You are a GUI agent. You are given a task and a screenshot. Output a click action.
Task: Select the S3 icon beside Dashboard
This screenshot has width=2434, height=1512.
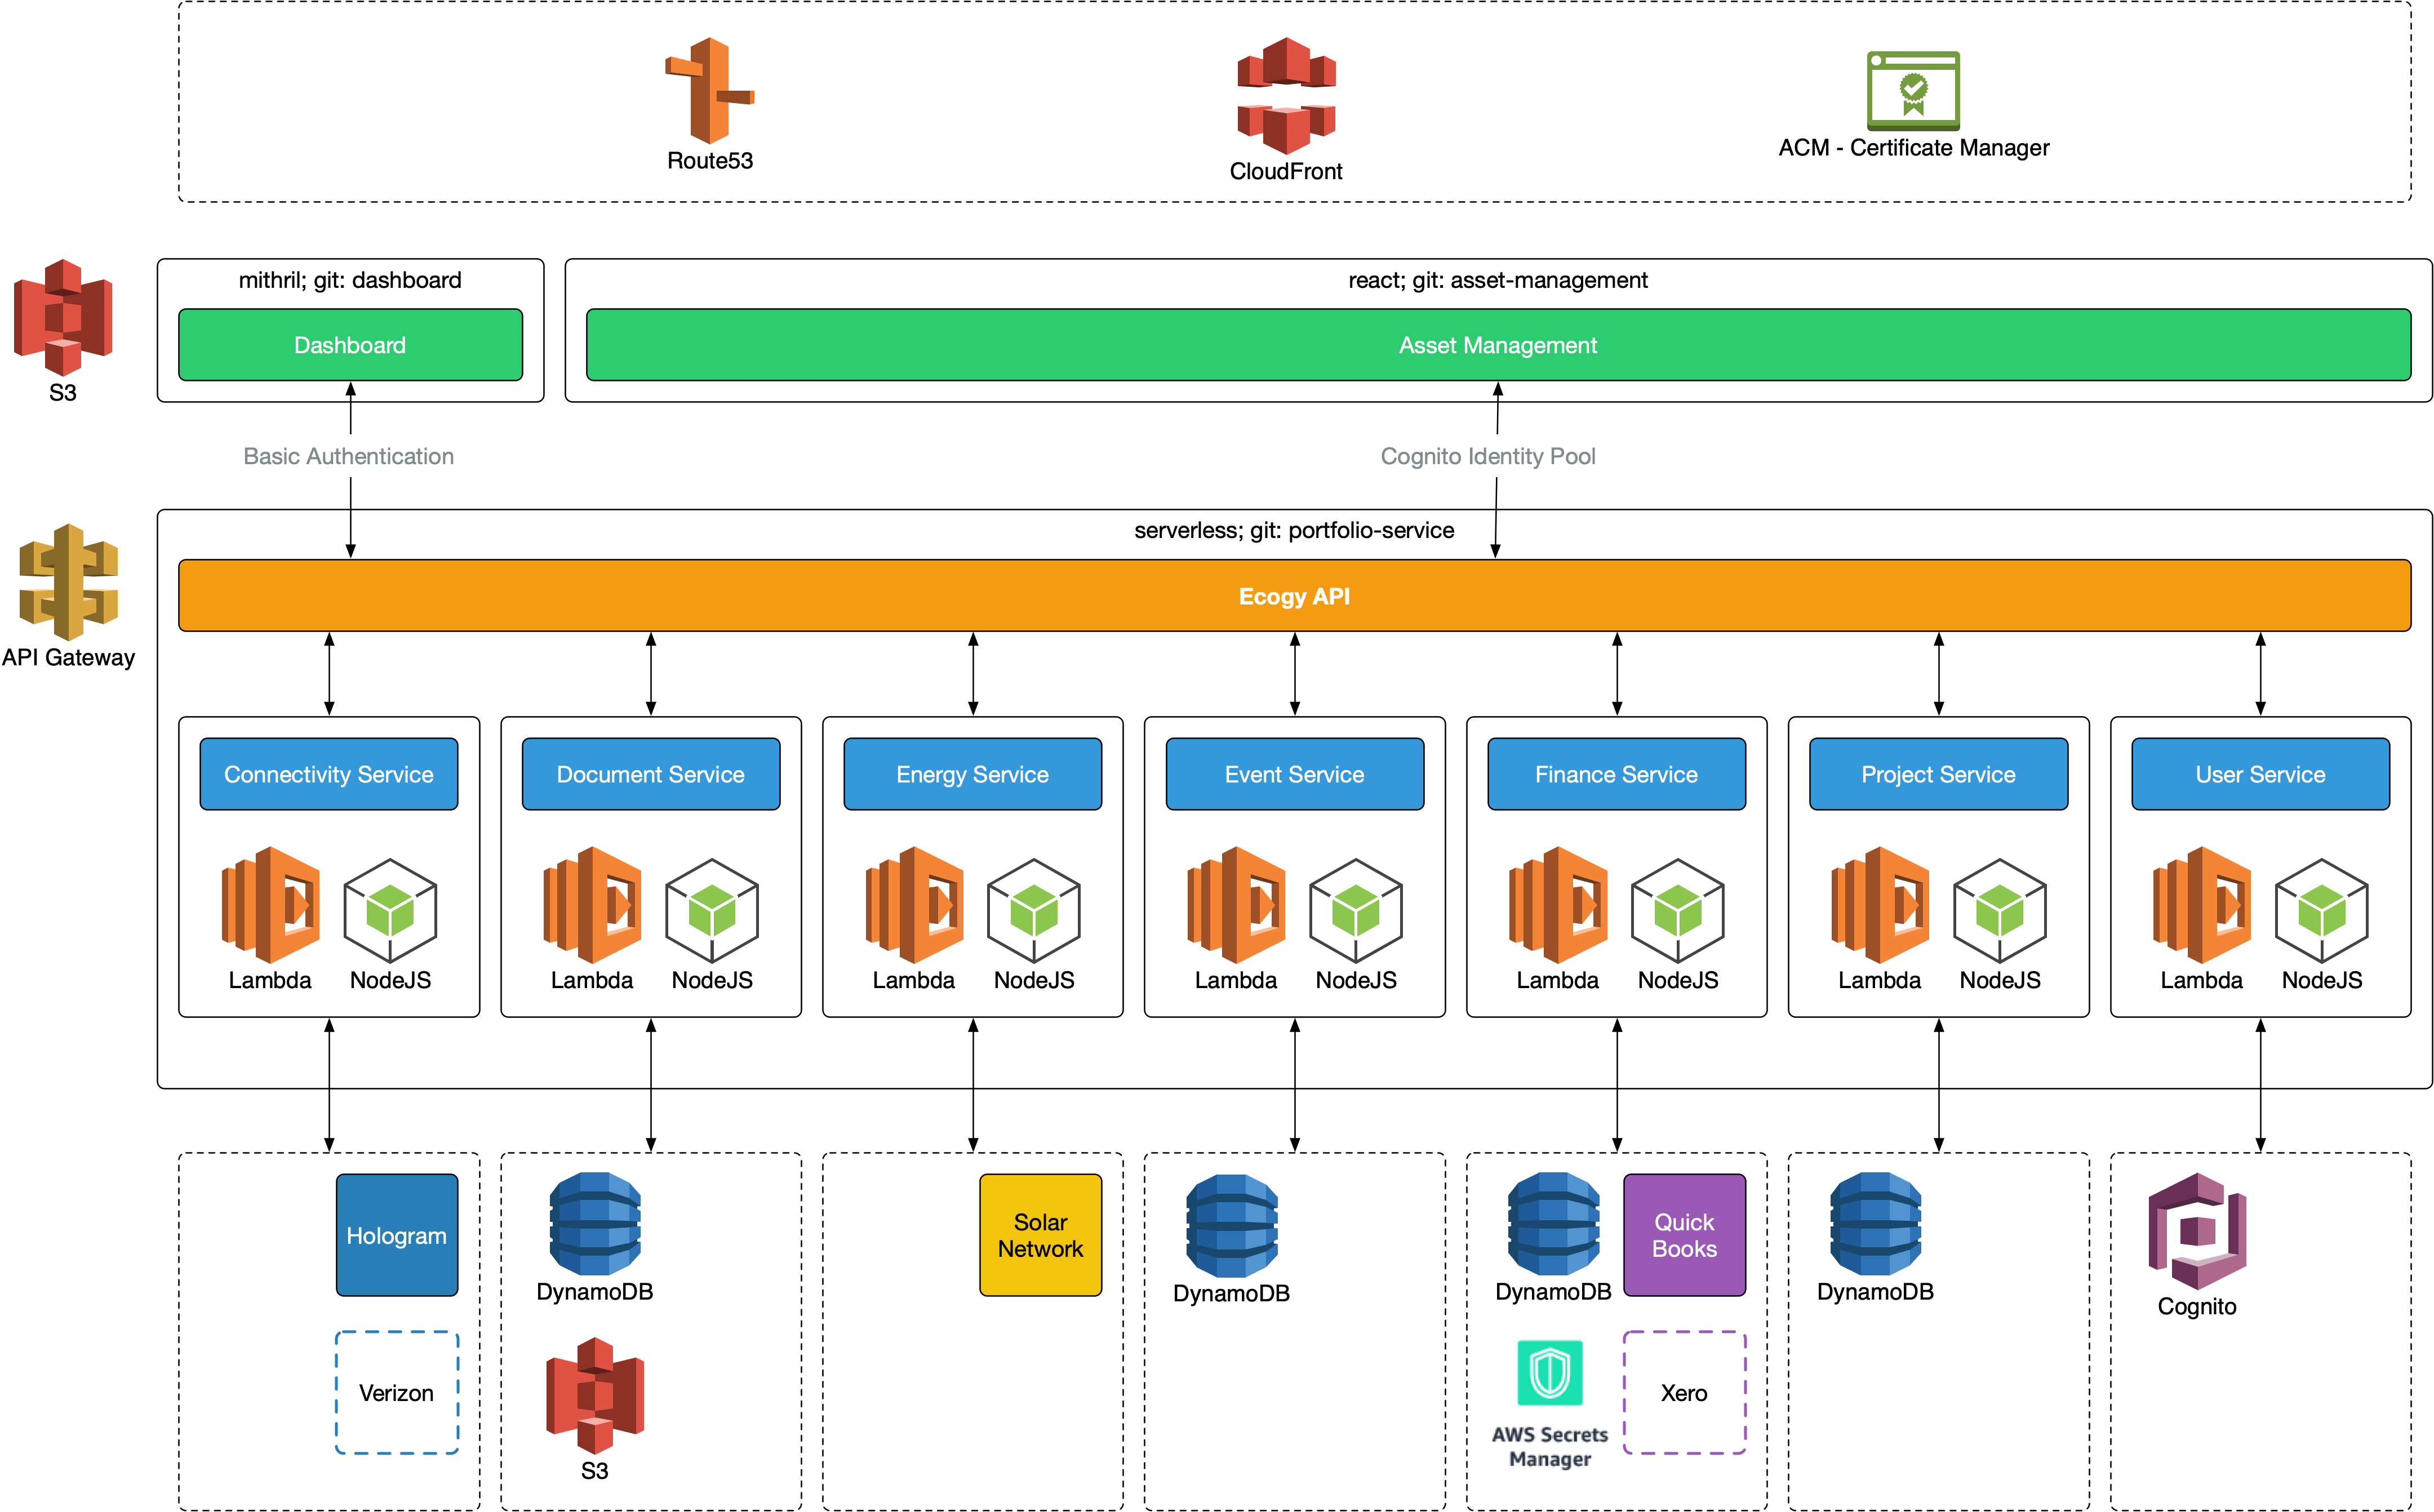[x=63, y=317]
